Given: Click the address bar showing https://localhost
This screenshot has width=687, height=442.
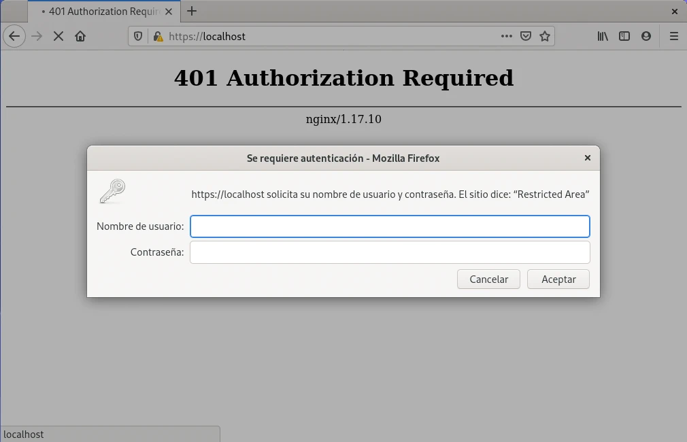Looking at the screenshot, I should coord(326,36).
